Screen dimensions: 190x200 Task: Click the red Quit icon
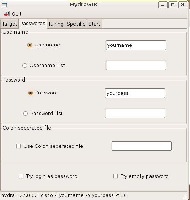click(7, 14)
